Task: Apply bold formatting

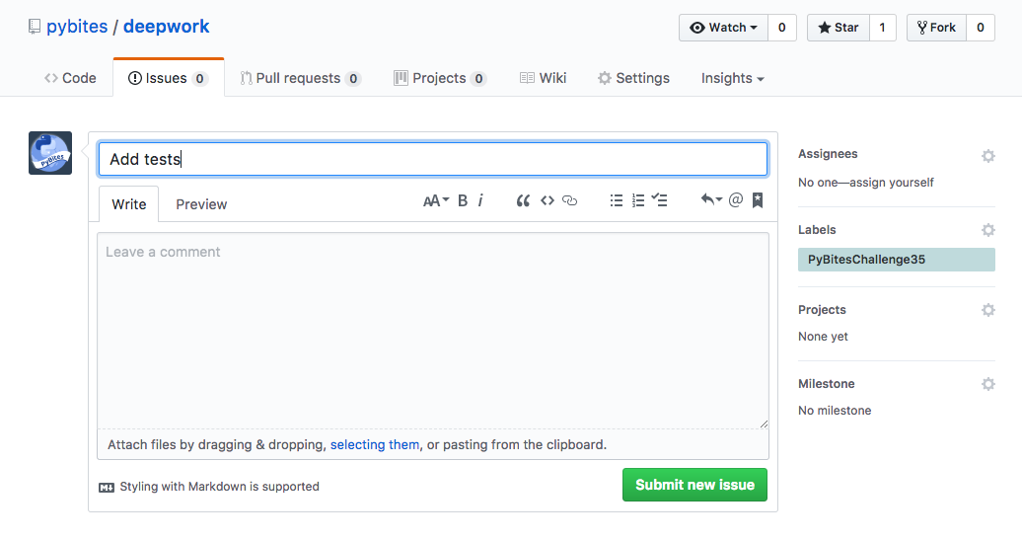Action: coord(463,200)
